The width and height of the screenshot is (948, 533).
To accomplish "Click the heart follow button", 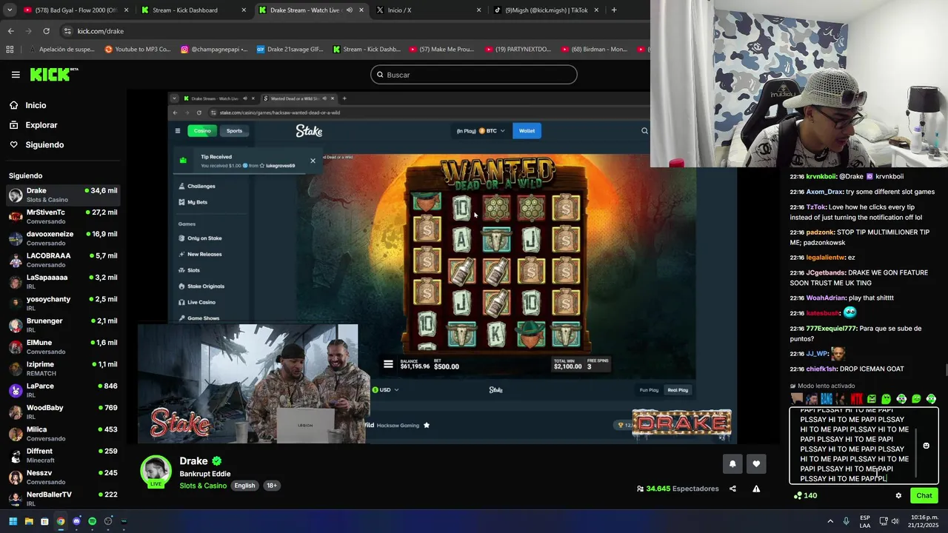I will pyautogui.click(x=756, y=464).
